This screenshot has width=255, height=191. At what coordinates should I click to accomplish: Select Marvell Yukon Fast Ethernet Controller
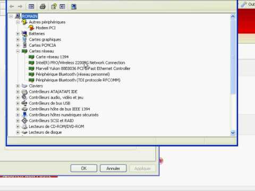[x=83, y=68]
